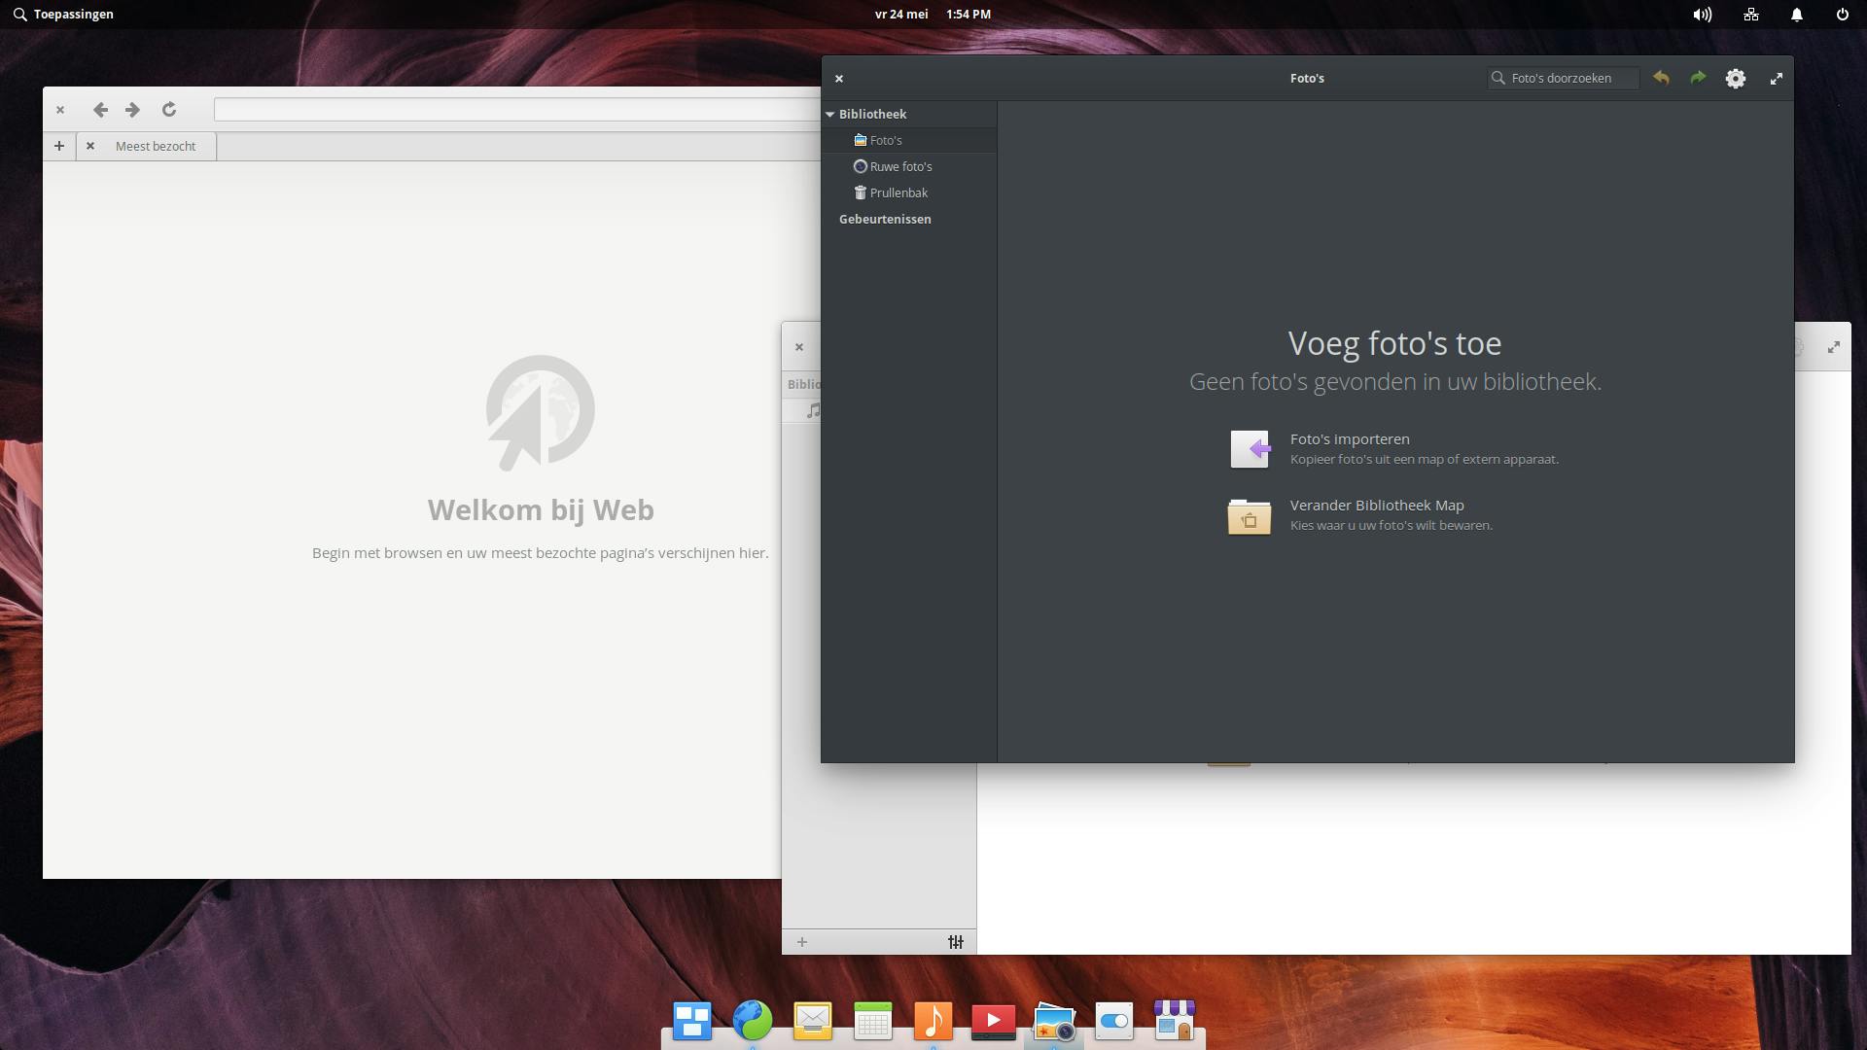Select Ruwe foto's in the sidebar
The height and width of the screenshot is (1050, 1867).
900,166
